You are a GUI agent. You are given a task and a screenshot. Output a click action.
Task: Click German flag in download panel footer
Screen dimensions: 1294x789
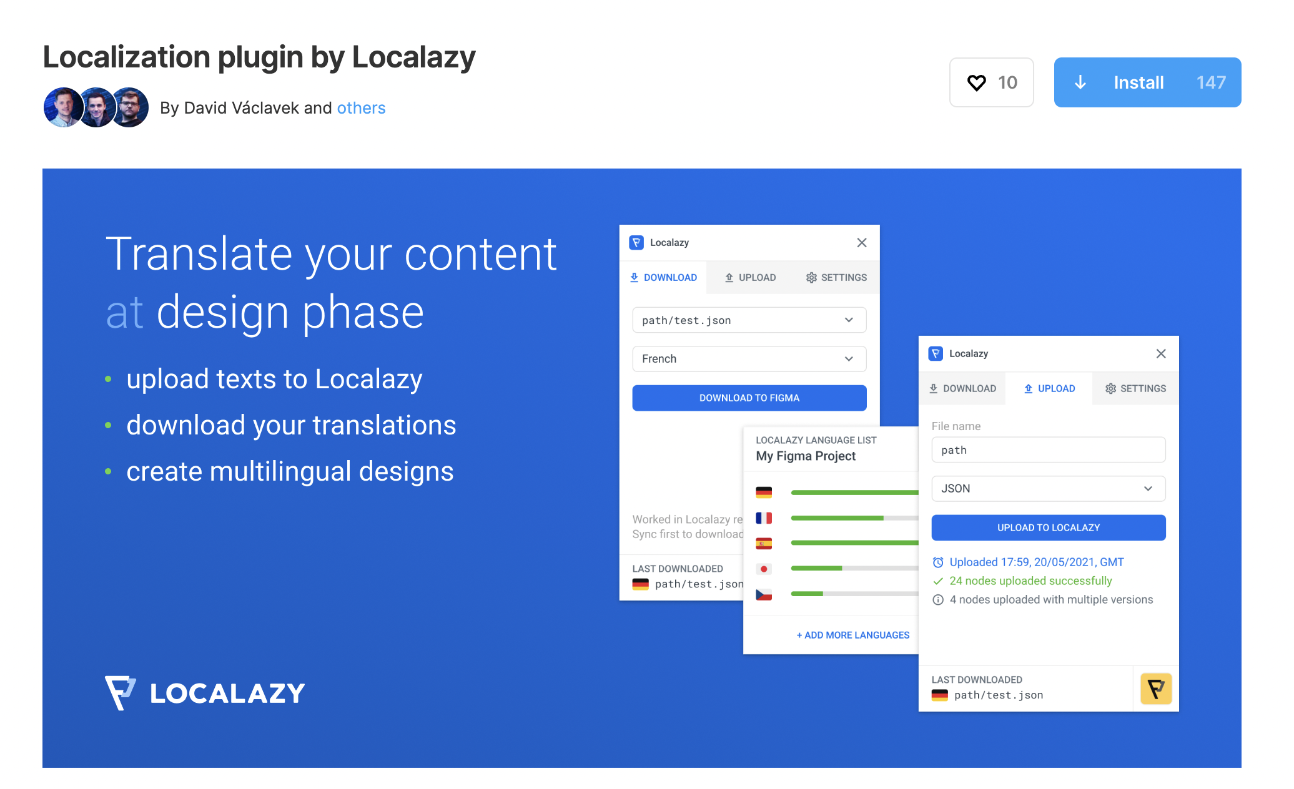(x=640, y=584)
